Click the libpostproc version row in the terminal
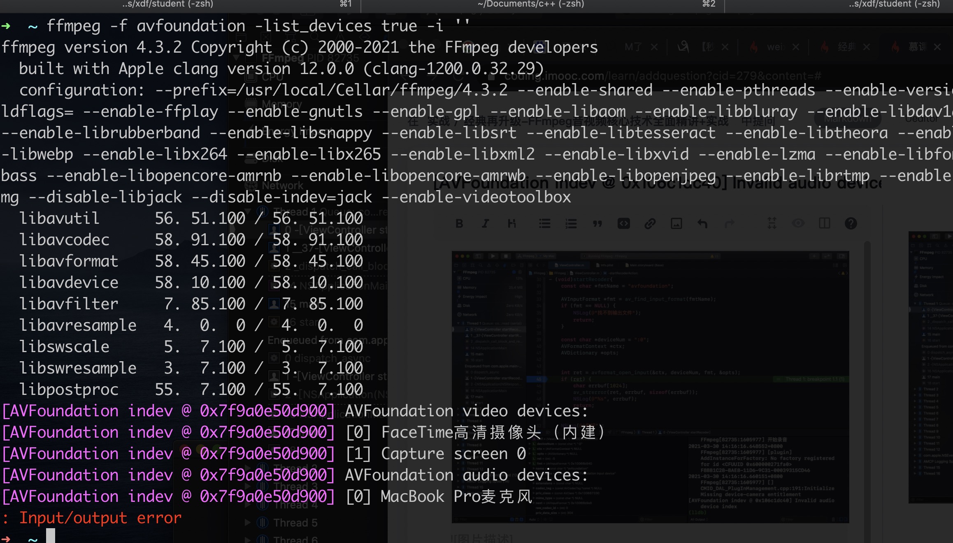 (191, 389)
